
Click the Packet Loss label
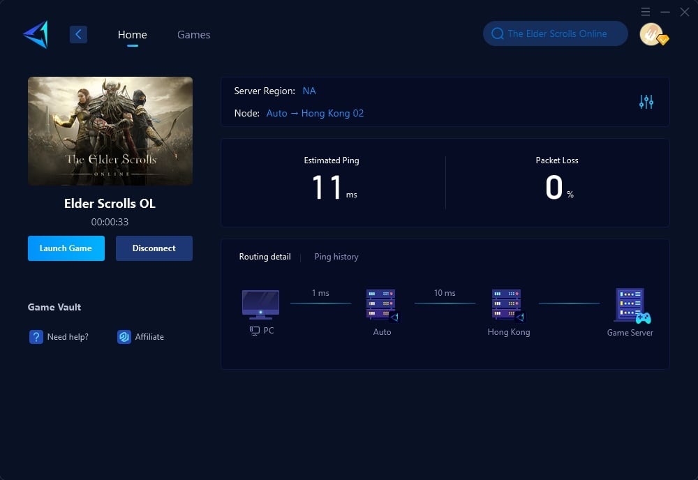(x=557, y=160)
